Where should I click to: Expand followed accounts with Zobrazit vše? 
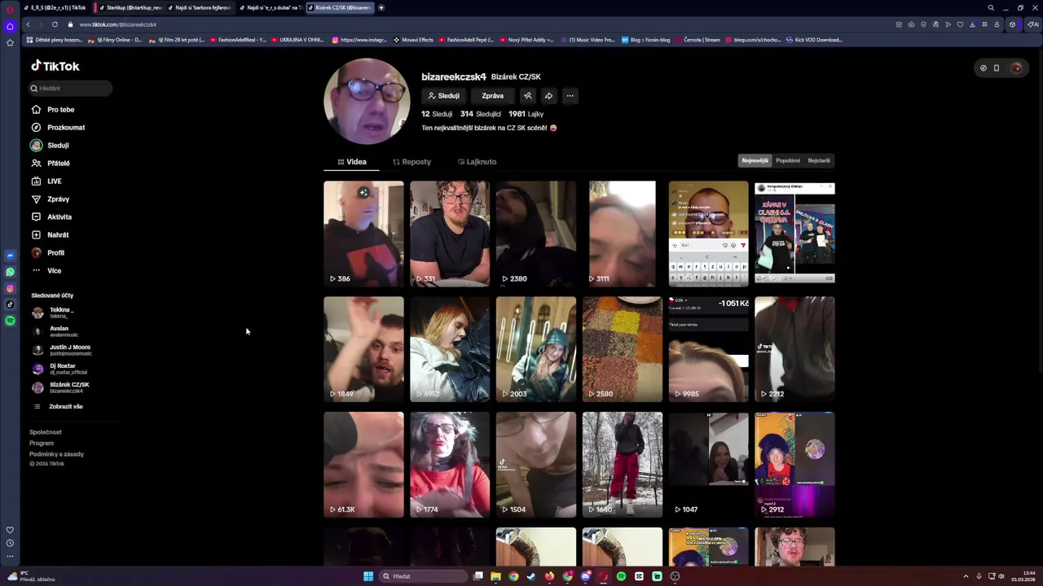65,406
